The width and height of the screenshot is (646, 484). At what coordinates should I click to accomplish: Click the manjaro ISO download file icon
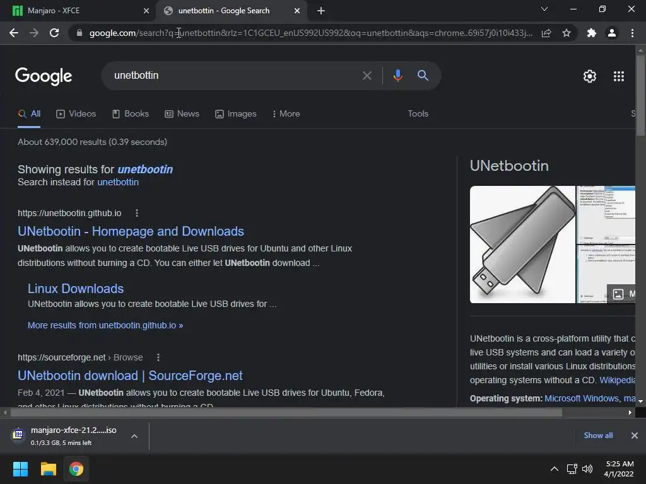click(18, 435)
